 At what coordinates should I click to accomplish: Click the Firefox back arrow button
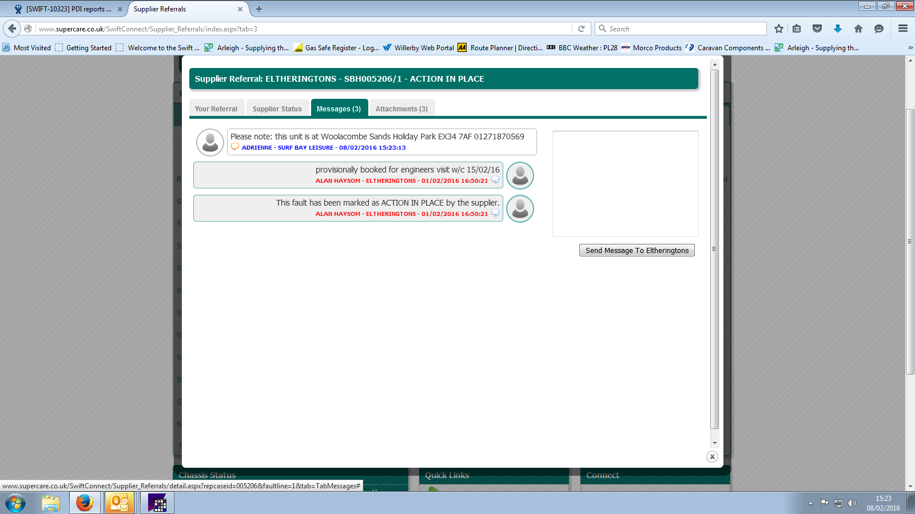(x=12, y=29)
